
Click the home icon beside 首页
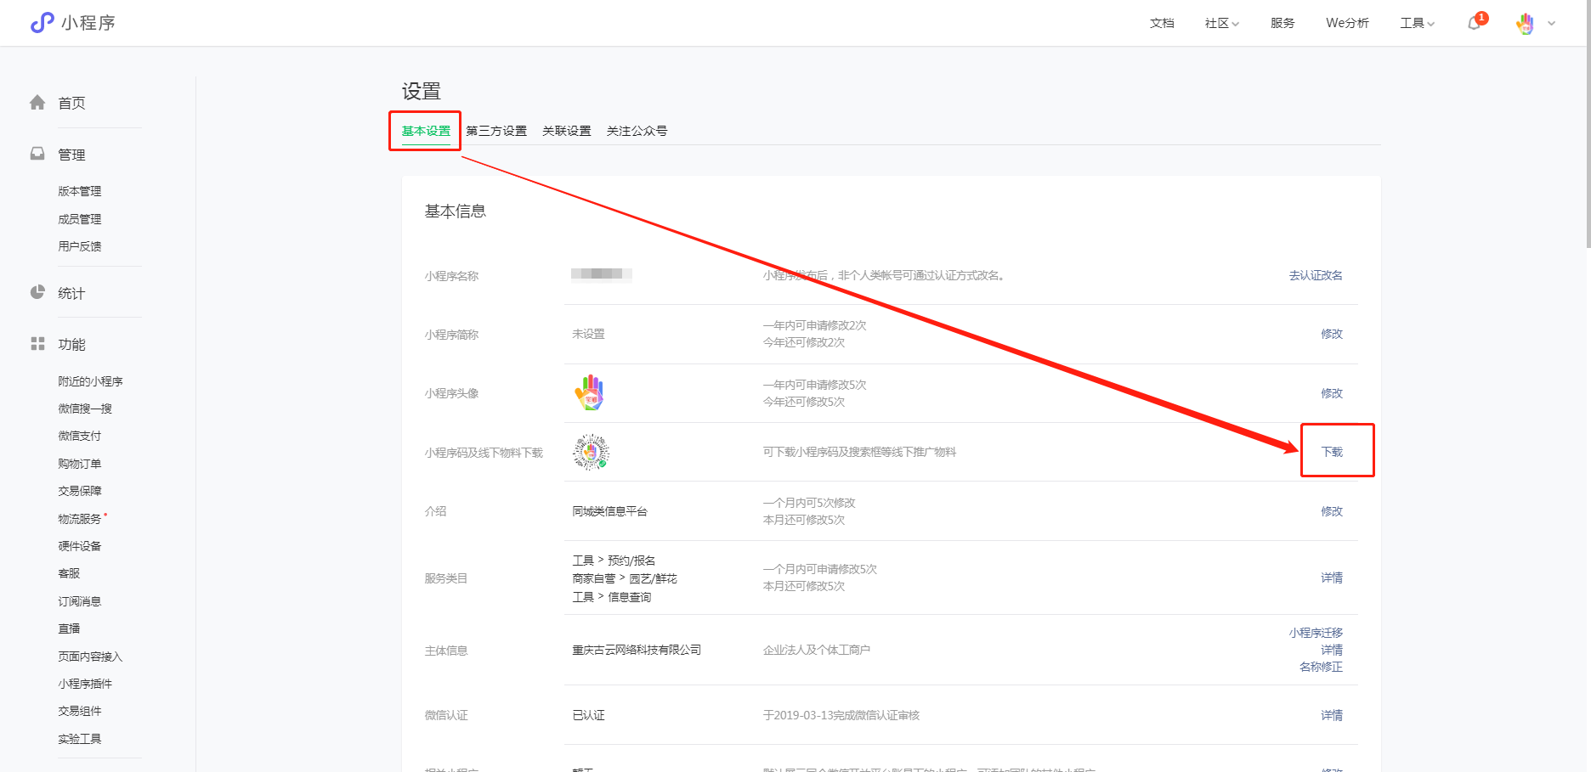[37, 103]
